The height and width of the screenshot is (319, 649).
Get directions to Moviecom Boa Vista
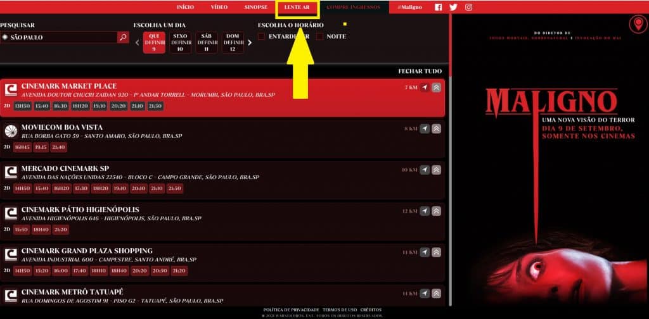coord(424,129)
